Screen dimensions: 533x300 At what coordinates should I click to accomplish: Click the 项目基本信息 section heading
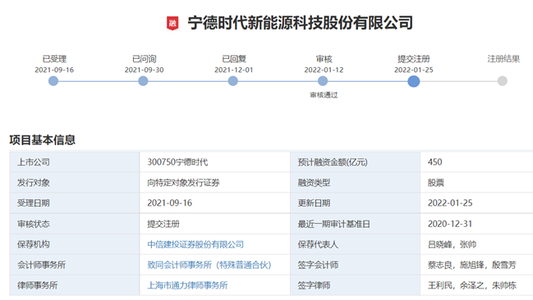pyautogui.click(x=43, y=140)
